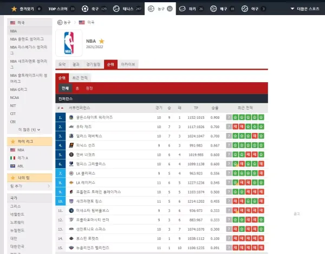The height and width of the screenshot is (254, 325).
Task: Select the basketball sport icon
Action: pyautogui.click(x=151, y=9)
